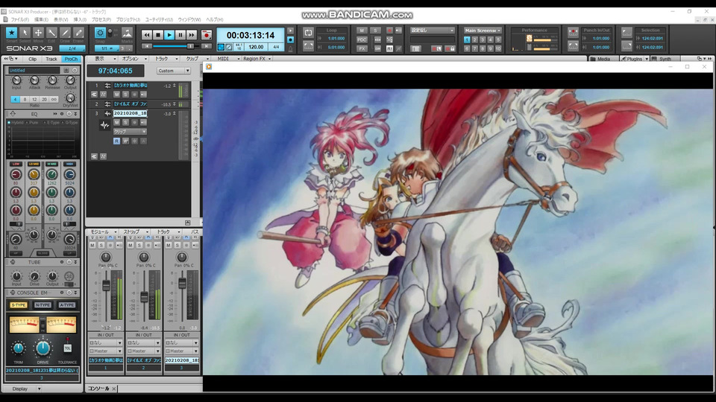Stop playback
Image resolution: width=716 pixels, height=402 pixels.
tap(158, 35)
